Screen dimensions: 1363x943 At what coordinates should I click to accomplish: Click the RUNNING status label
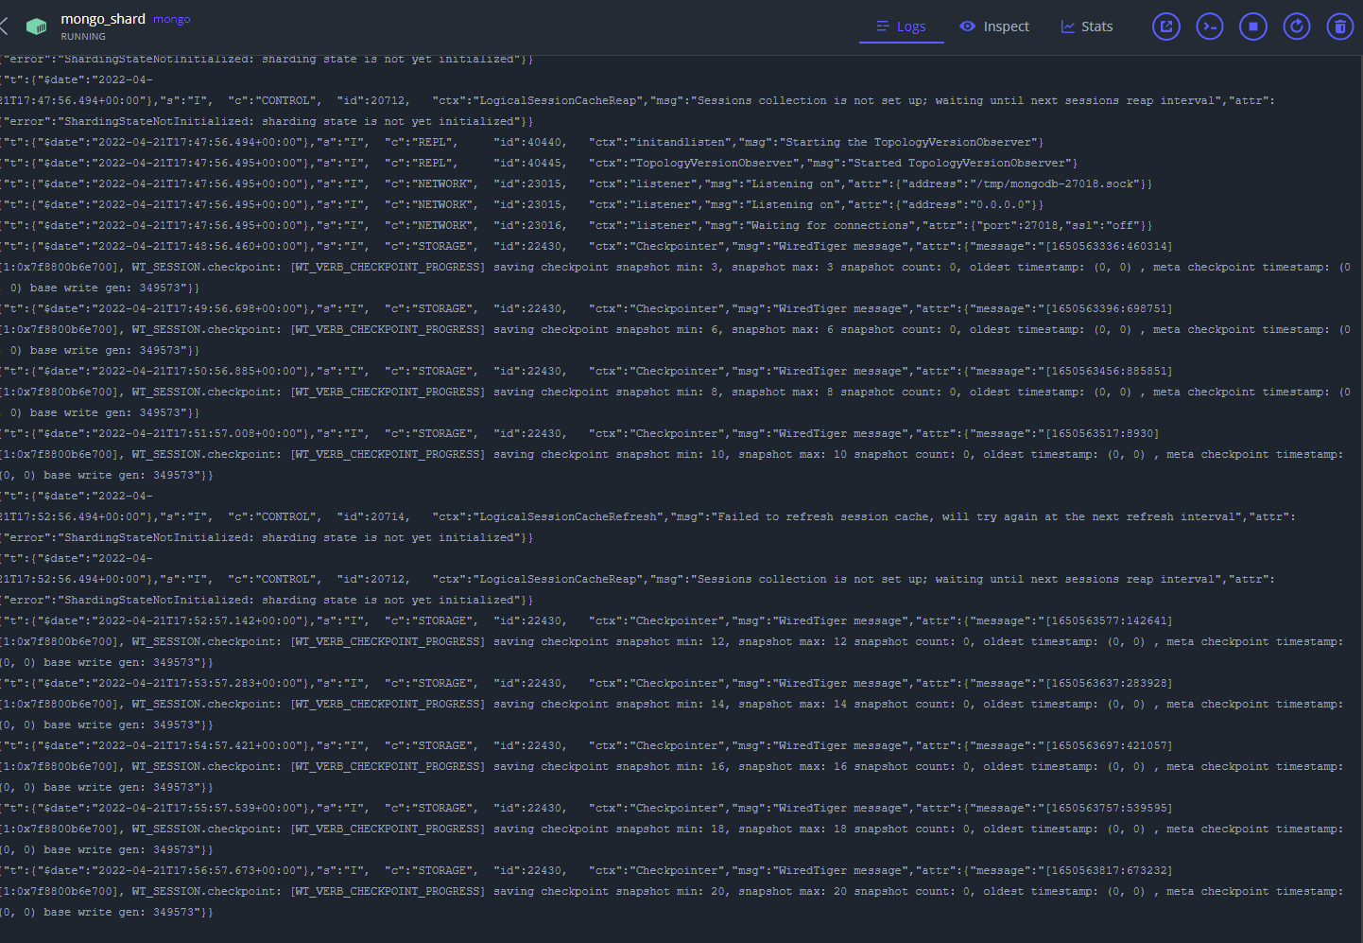[x=83, y=37]
